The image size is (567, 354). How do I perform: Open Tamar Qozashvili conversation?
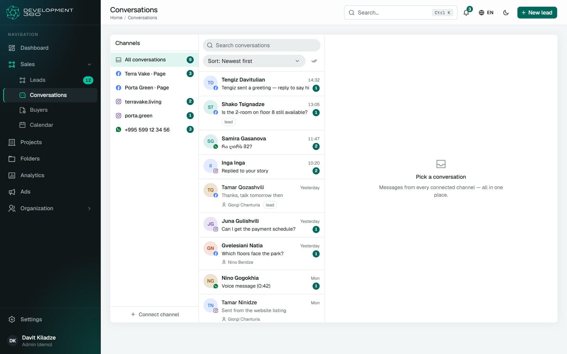pos(261,196)
